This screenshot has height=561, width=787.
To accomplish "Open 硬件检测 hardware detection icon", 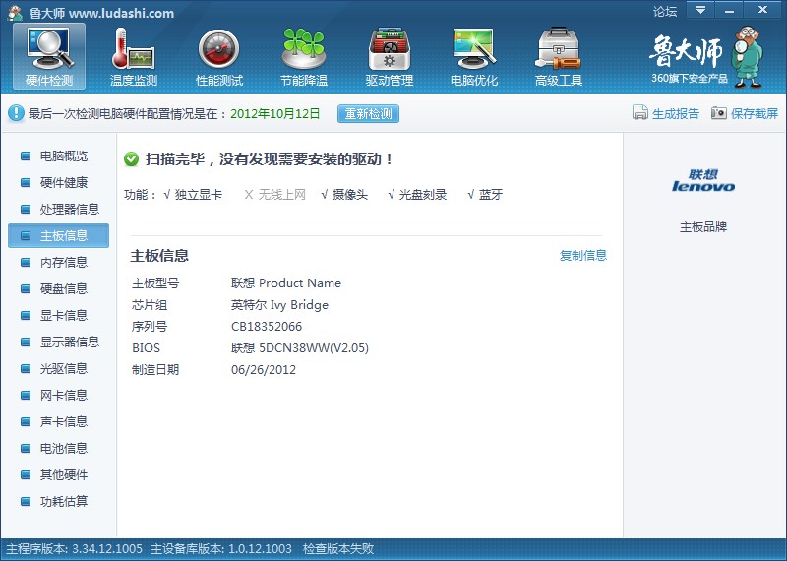I will point(49,56).
